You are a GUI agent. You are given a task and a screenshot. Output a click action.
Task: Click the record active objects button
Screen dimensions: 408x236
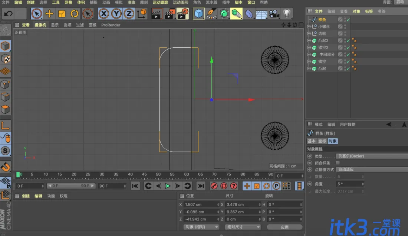click(214, 186)
